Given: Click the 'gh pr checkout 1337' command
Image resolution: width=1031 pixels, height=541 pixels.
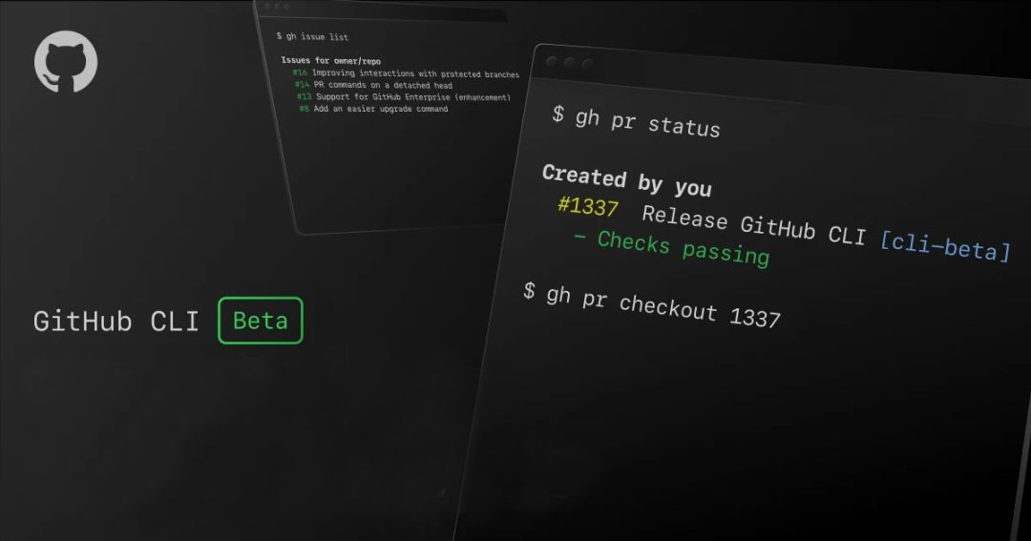Looking at the screenshot, I should click(x=651, y=304).
